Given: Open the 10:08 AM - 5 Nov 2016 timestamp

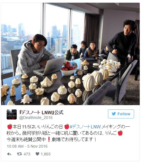Looking at the screenshot, I should coord(27,146).
